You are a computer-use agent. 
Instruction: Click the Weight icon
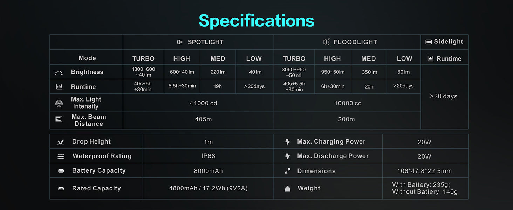[288, 189]
